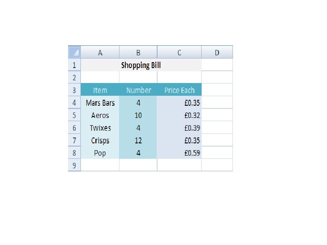This screenshot has height=245, width=327.
Task: Select the Twixes cell
Action: [100, 127]
